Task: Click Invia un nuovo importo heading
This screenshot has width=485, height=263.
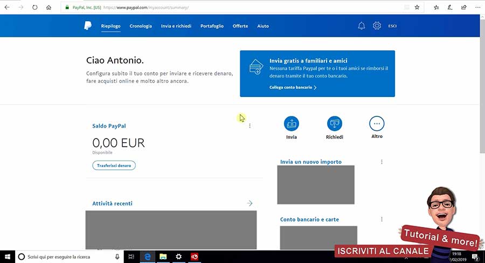Action: pyautogui.click(x=311, y=162)
